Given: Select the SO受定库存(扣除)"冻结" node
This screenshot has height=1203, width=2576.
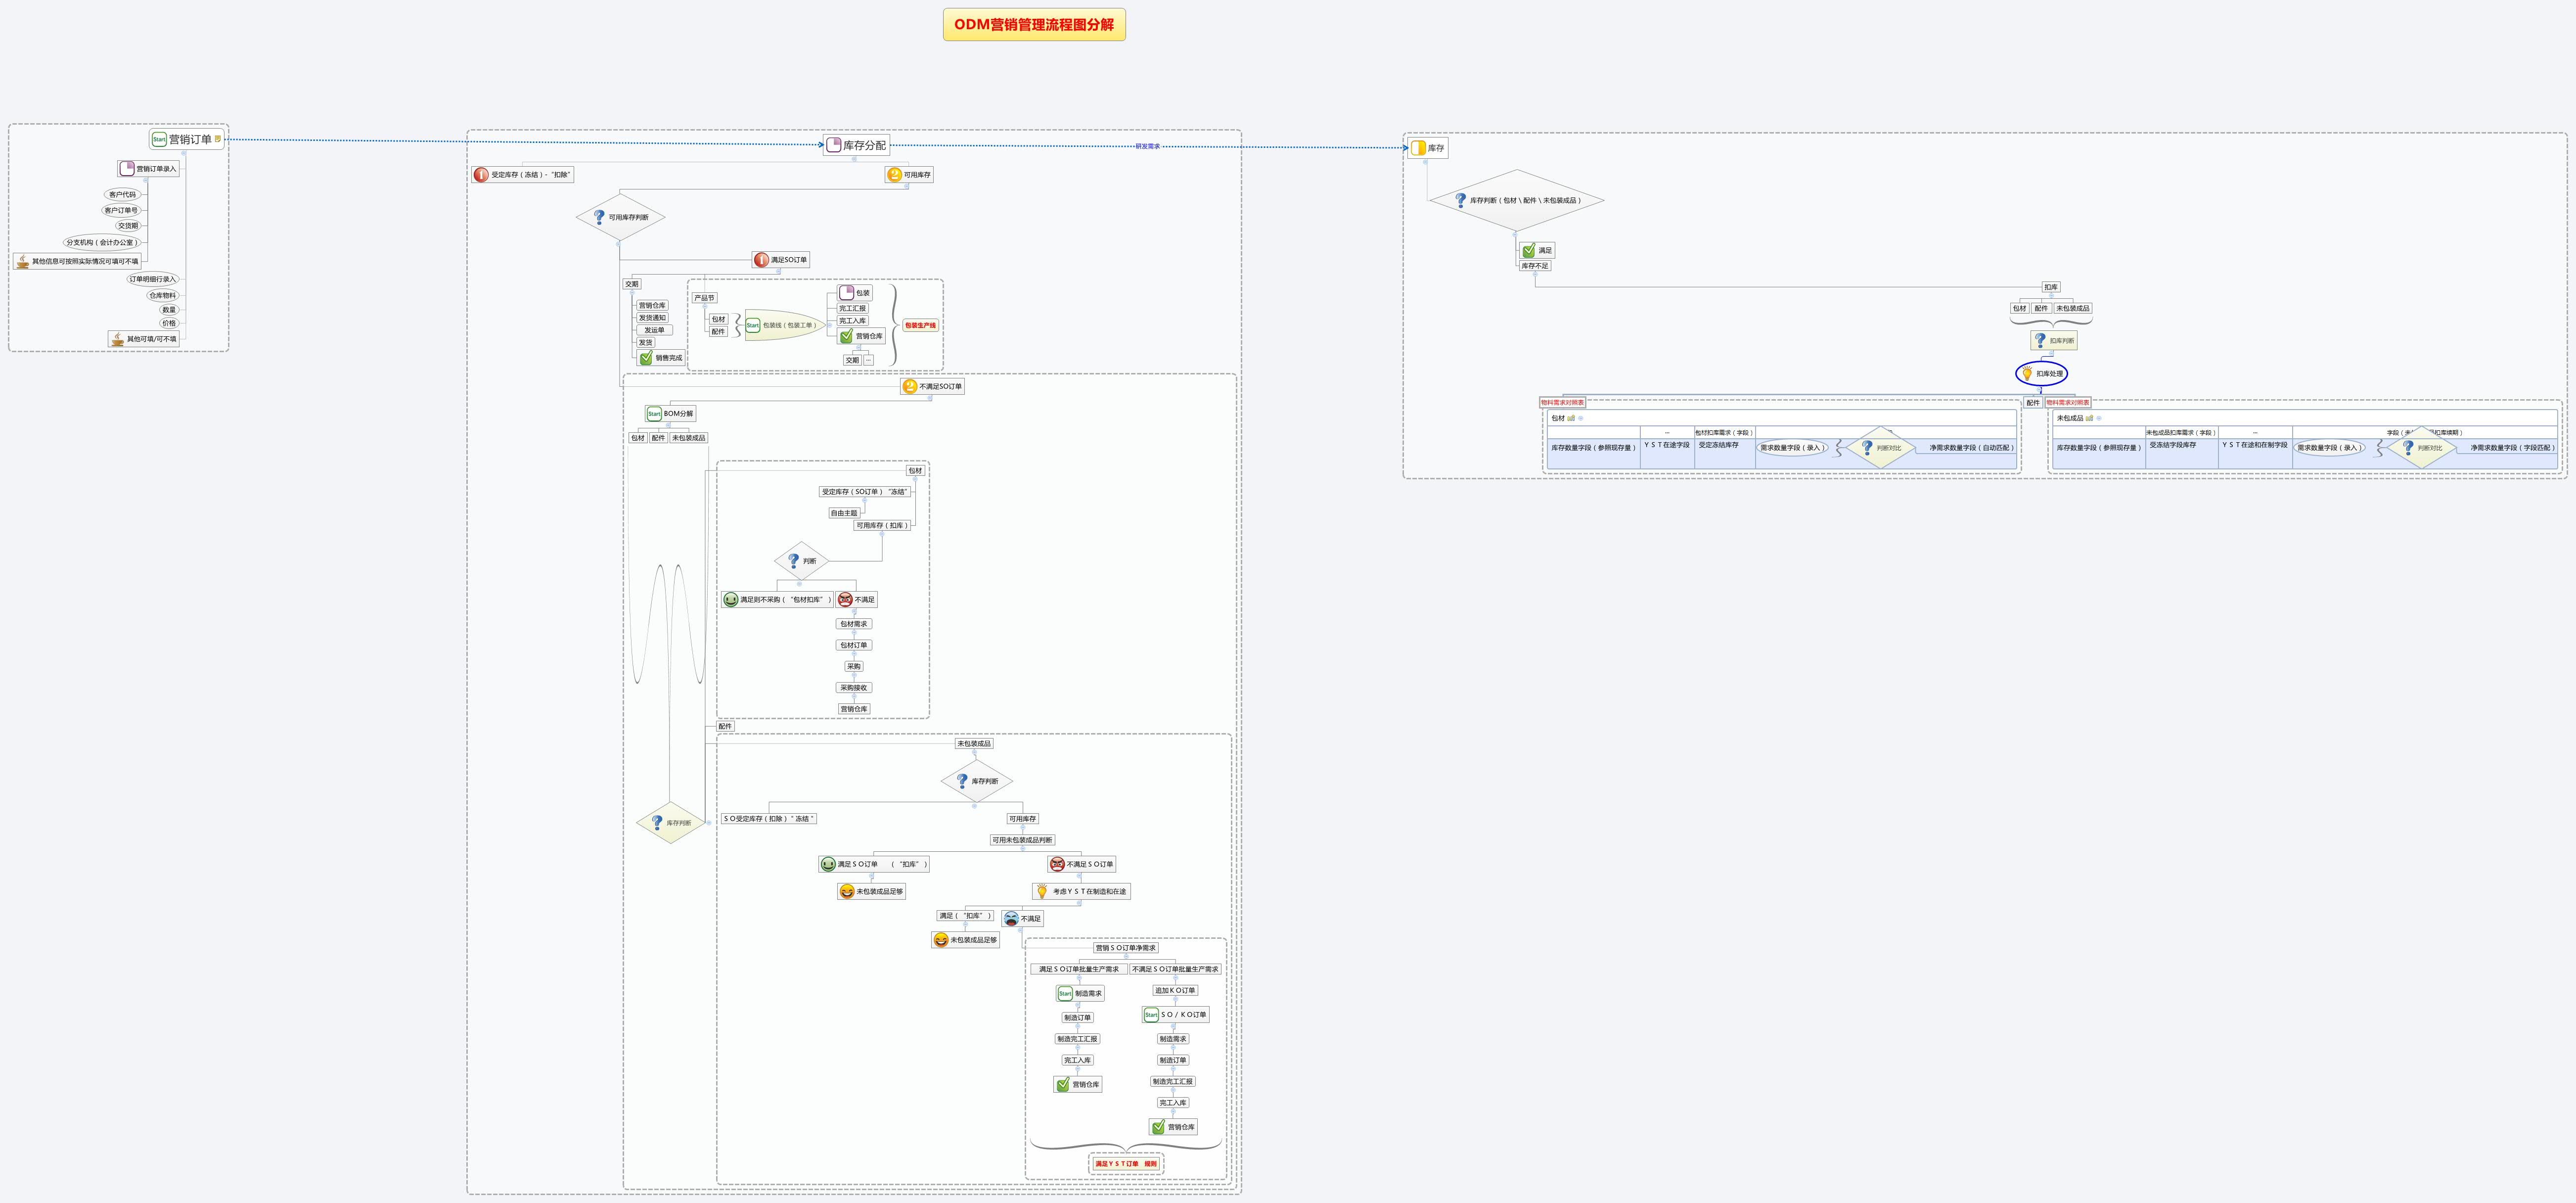Looking at the screenshot, I should click(x=769, y=819).
